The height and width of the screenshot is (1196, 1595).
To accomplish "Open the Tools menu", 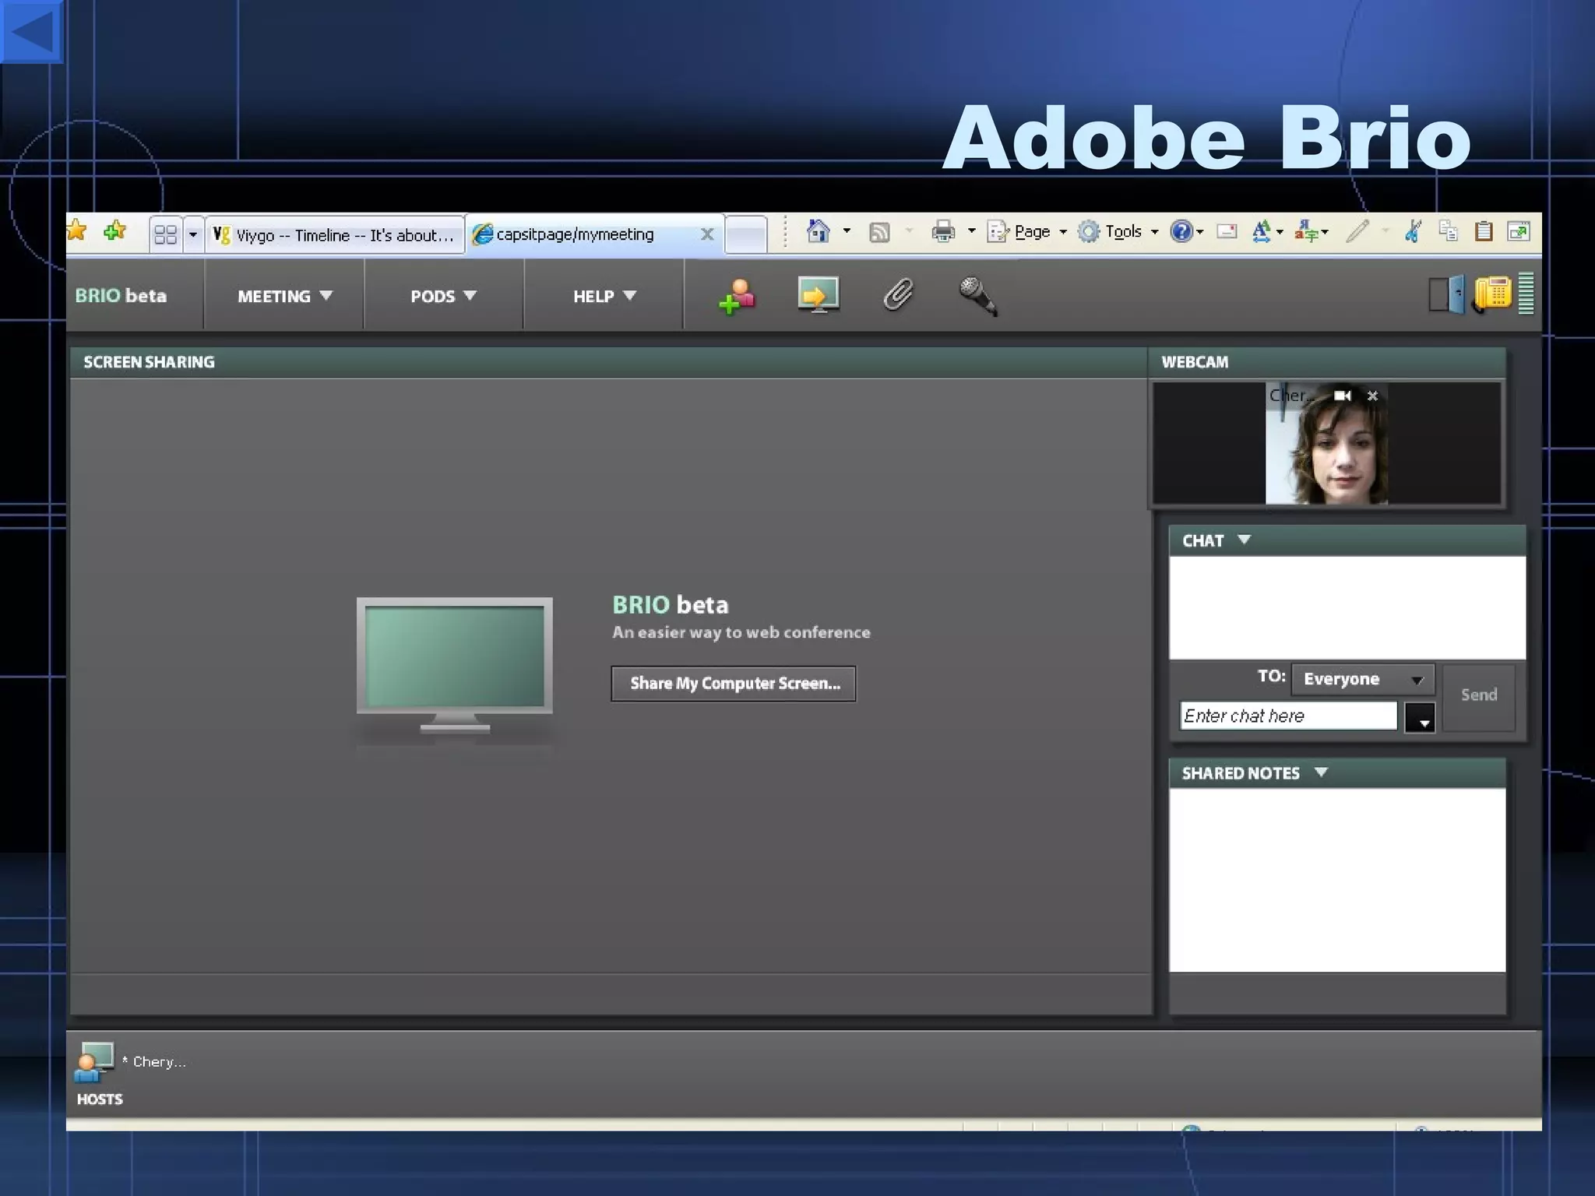I will [x=1118, y=231].
